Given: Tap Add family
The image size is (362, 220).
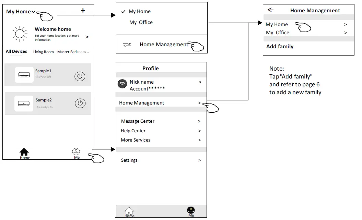Looking at the screenshot, I should (279, 46).
